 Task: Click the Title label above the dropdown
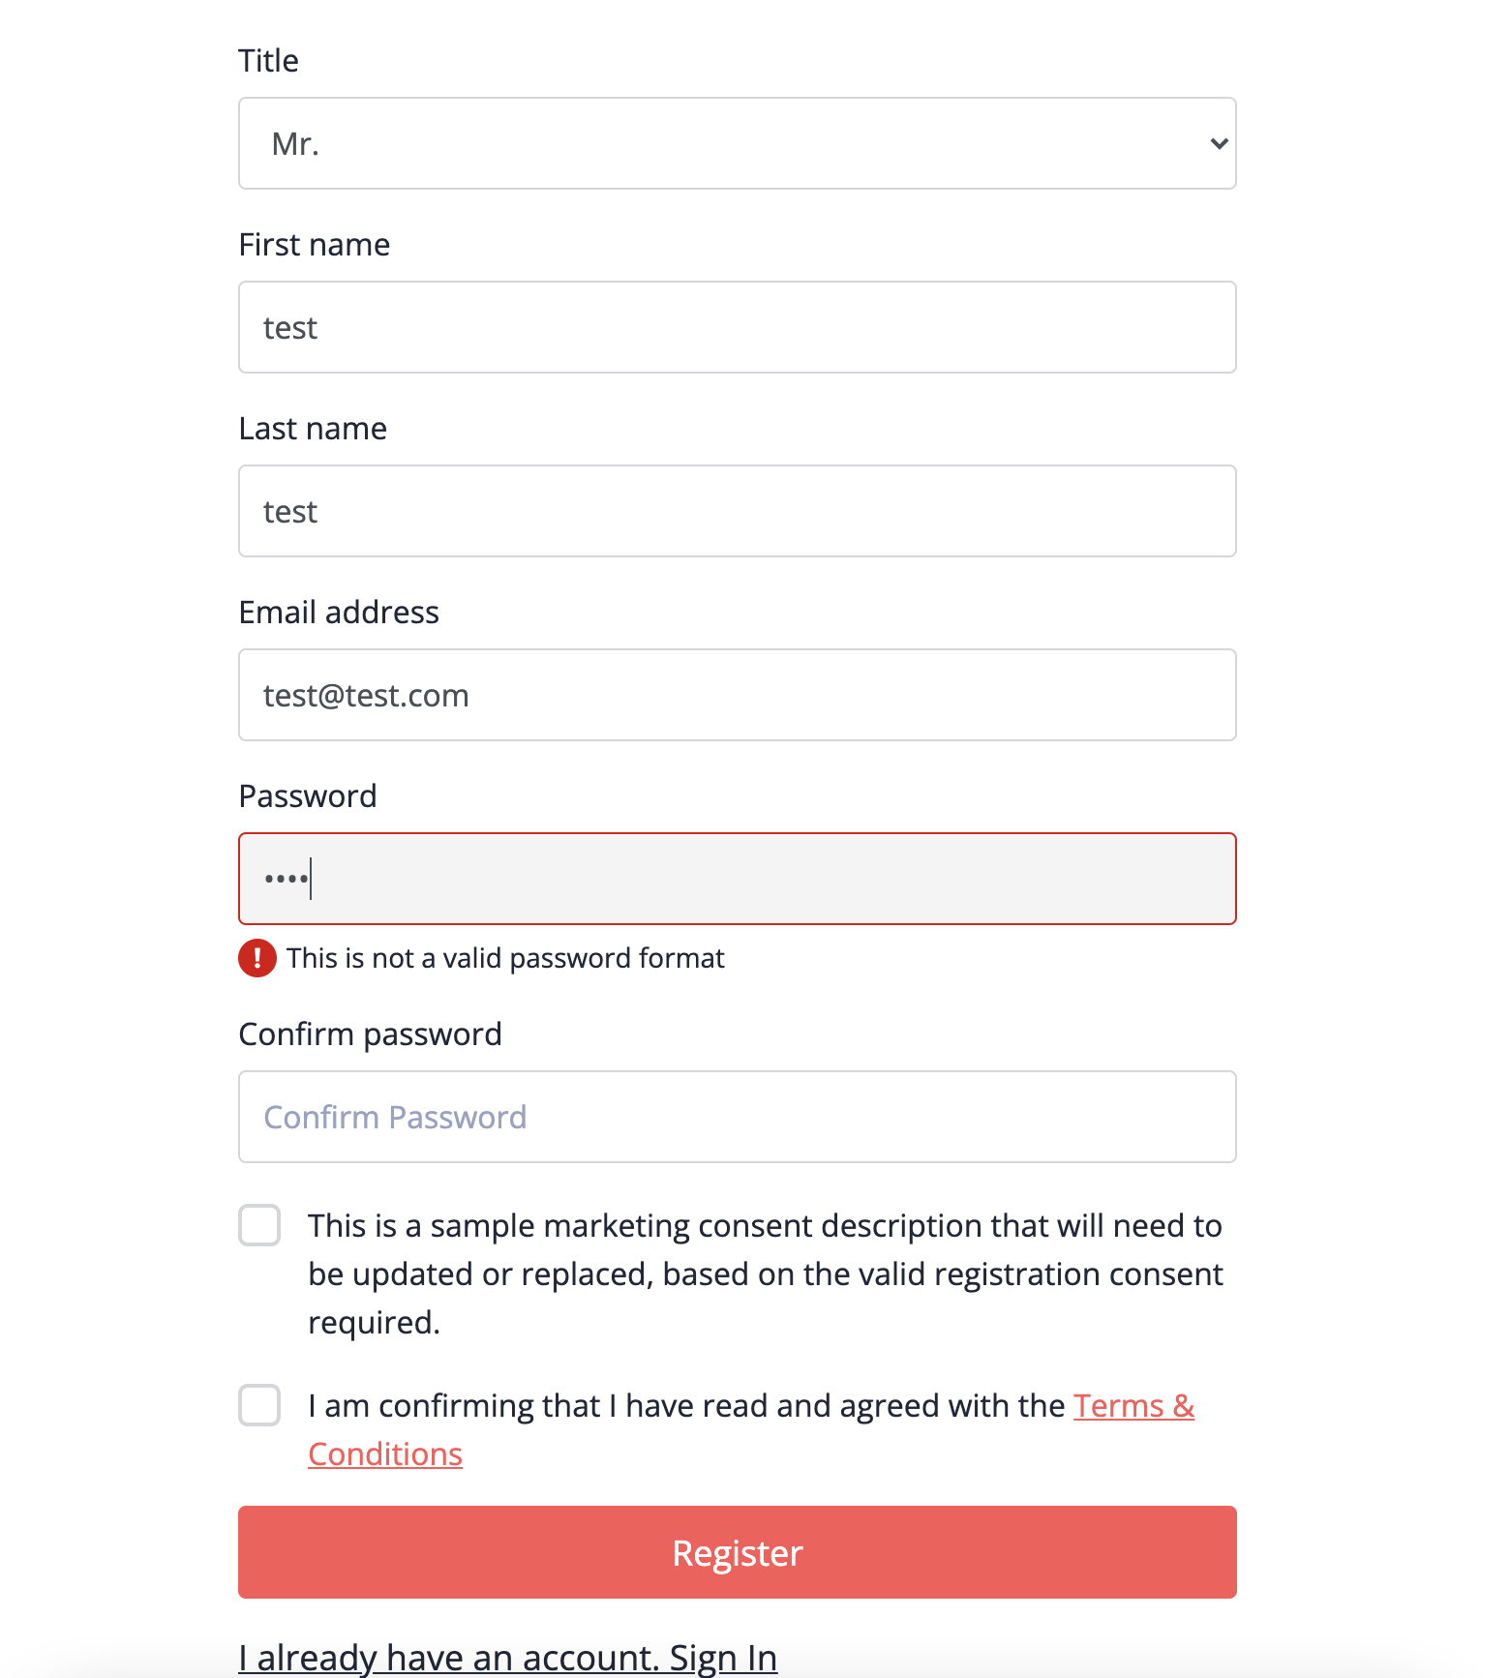coord(269,60)
